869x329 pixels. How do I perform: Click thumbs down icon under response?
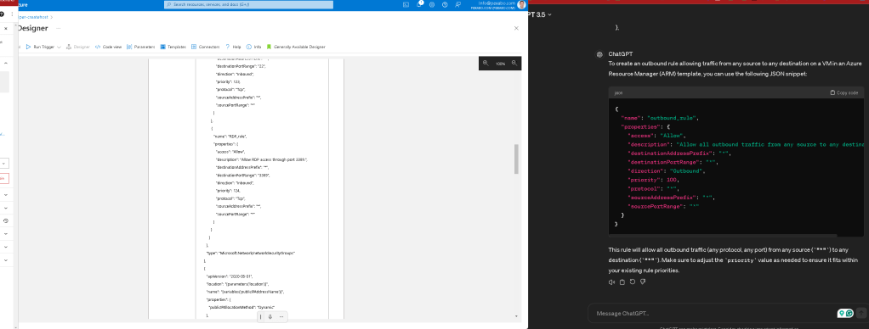click(643, 282)
